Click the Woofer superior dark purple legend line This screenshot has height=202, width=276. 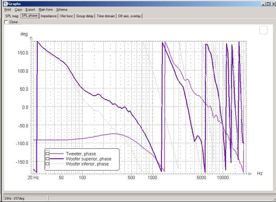[57, 159]
